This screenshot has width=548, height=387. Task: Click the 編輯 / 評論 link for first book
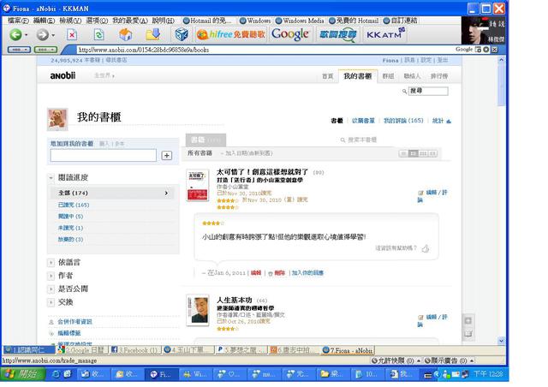[435, 193]
